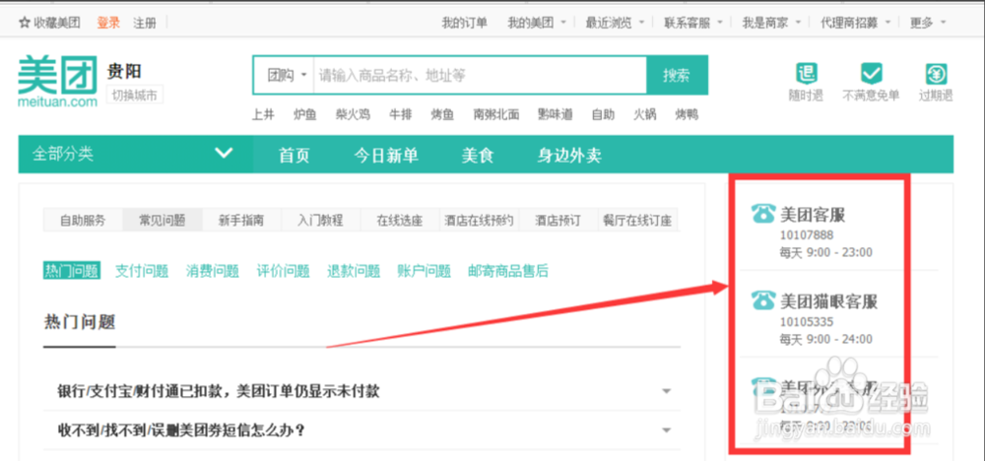Click the phone number 10107888
985x461 pixels.
(806, 235)
